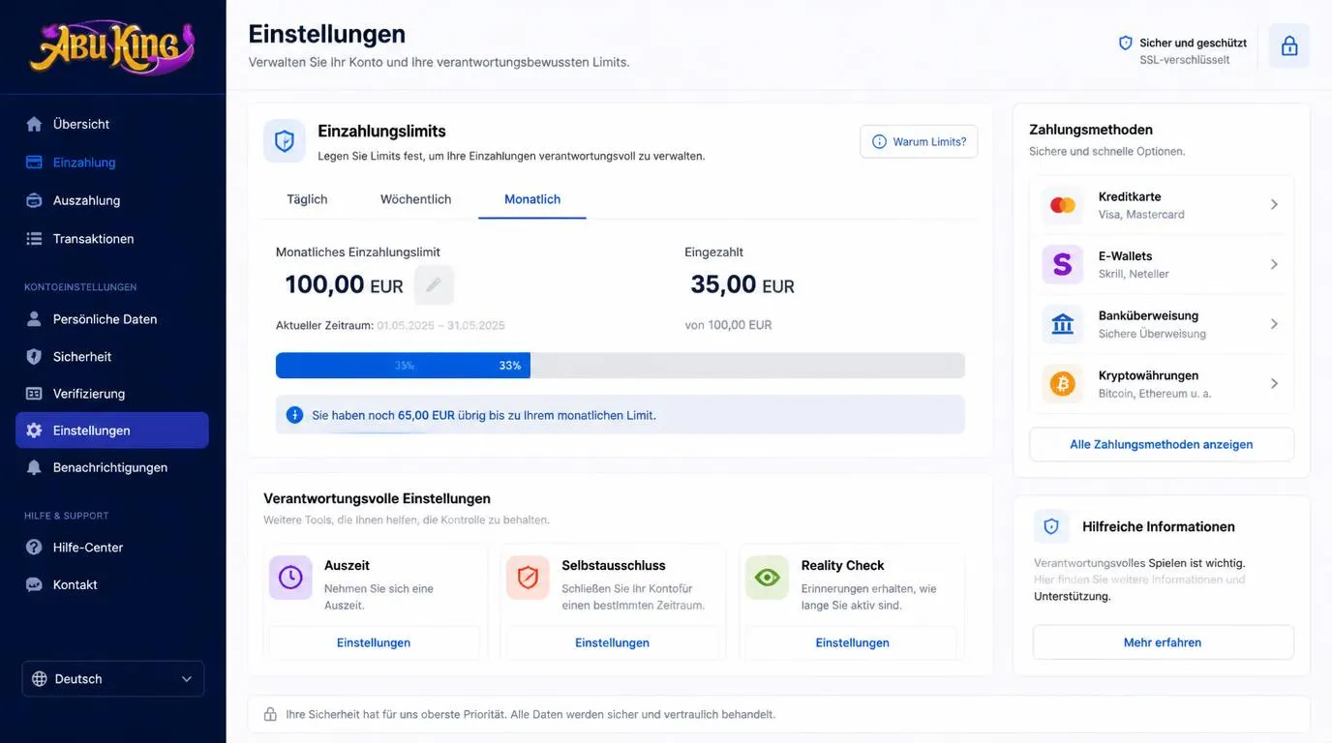Select the Monatlich limit tab
Image resolution: width=1332 pixels, height=743 pixels.
point(532,199)
